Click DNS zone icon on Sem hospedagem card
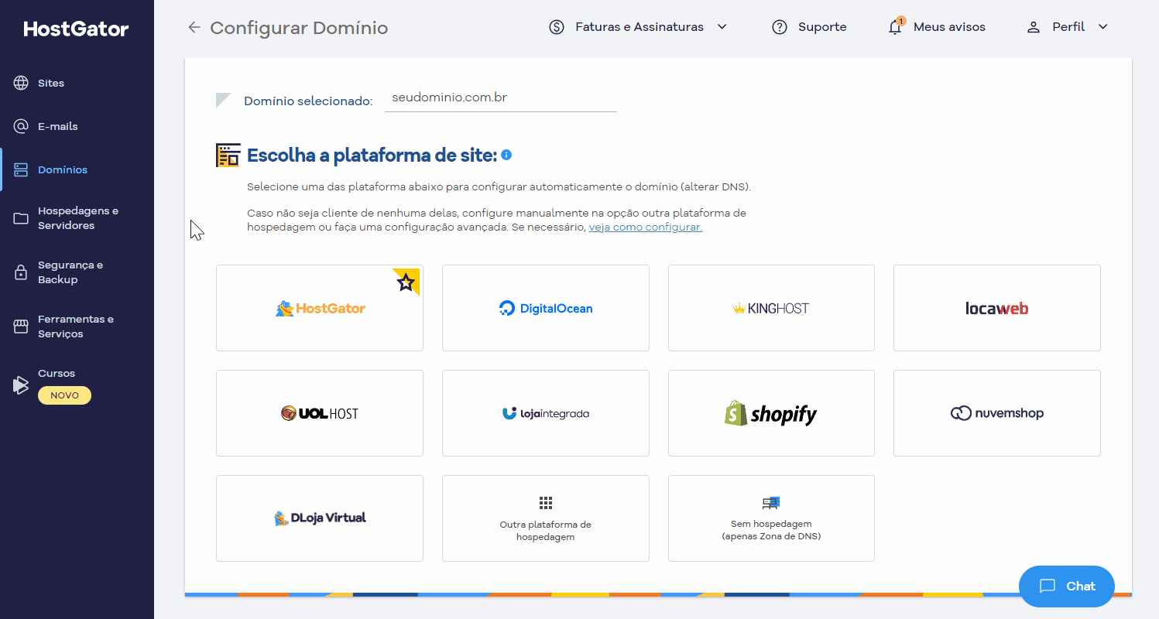This screenshot has height=619, width=1159. tap(771, 503)
